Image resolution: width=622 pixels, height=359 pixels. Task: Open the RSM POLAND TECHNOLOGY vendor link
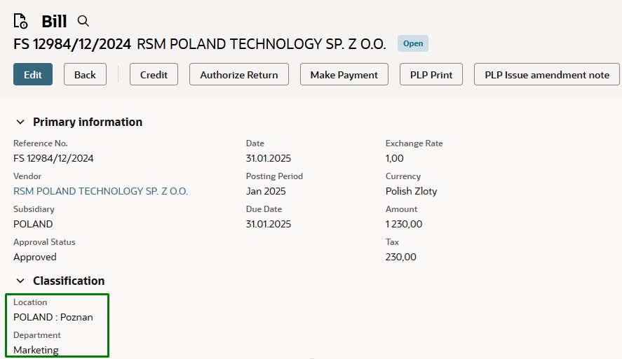(101, 191)
